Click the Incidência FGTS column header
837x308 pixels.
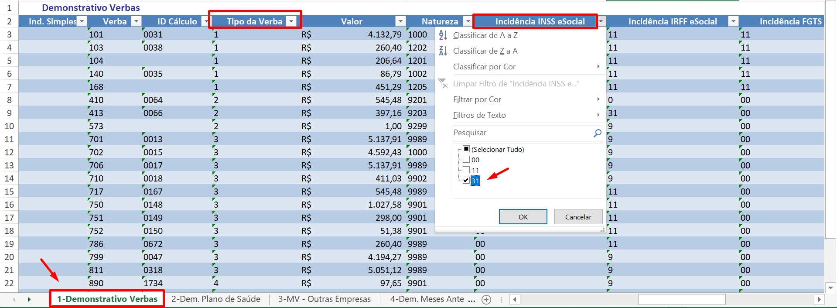click(x=782, y=21)
